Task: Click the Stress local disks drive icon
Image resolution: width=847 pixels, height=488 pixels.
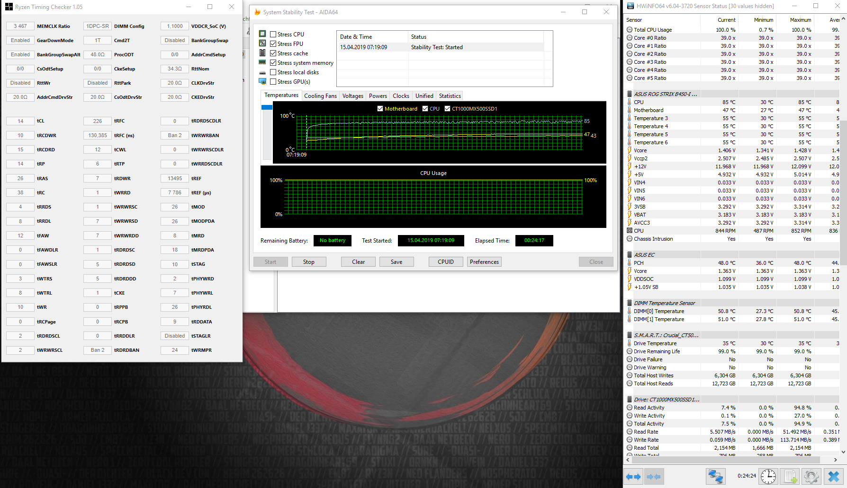Action: pos(262,72)
